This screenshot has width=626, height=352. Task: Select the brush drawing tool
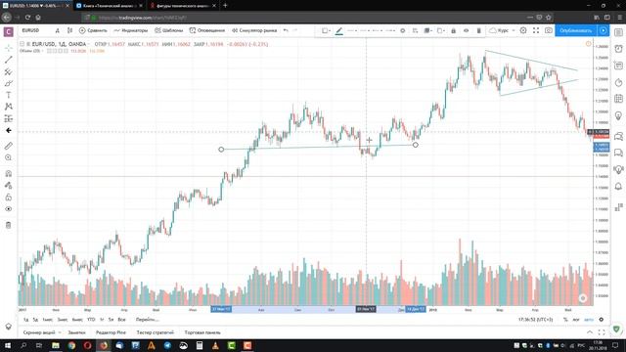click(x=9, y=83)
